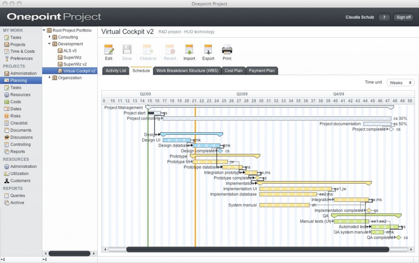The image size is (419, 263).
Task: Open the Reports icon under Projects
Action: pos(7,151)
